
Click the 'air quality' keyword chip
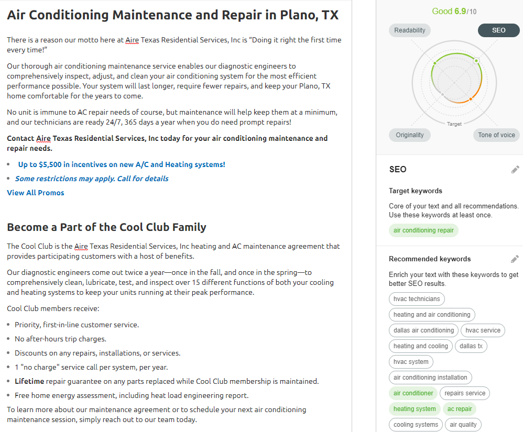click(463, 425)
